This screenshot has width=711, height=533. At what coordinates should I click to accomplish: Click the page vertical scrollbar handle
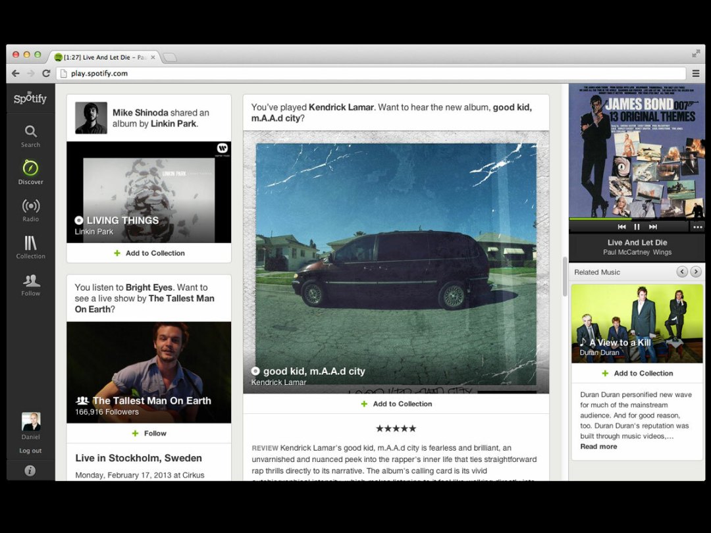(x=565, y=276)
